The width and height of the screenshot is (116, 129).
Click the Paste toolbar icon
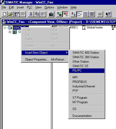pos(43,14)
